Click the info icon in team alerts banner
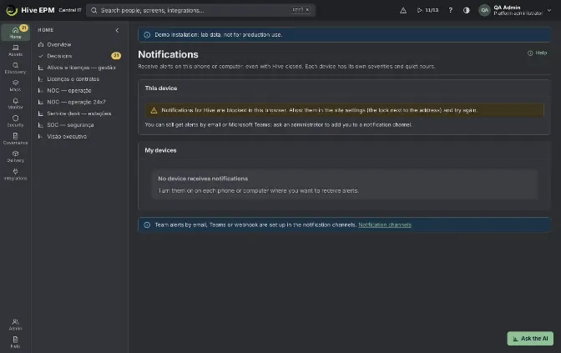This screenshot has height=353, width=561. point(147,224)
